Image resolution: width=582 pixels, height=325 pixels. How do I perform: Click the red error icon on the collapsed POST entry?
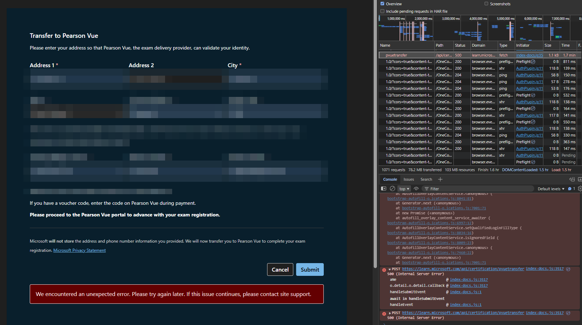tap(384, 314)
